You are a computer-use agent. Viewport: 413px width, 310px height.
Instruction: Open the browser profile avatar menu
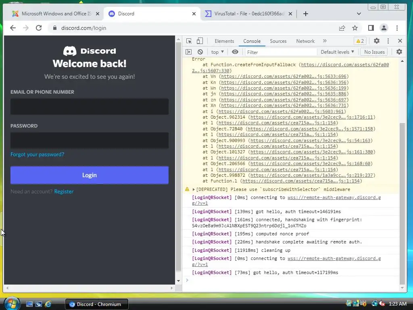[384, 28]
